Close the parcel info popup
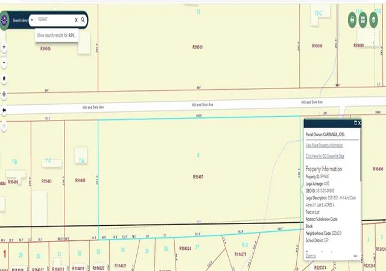 coord(359,123)
